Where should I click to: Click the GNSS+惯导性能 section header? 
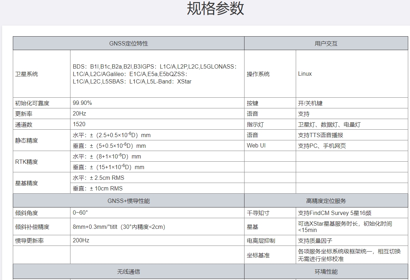coord(128,201)
